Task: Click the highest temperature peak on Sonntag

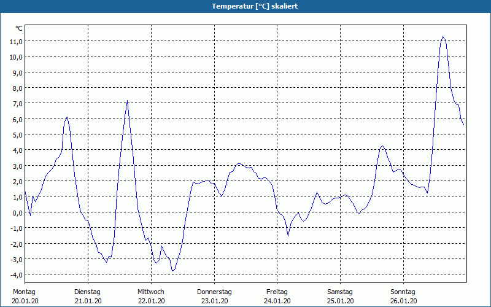Action: (443, 37)
